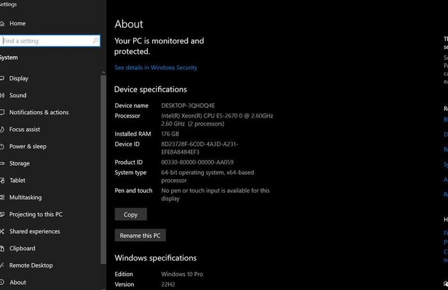Image resolution: width=448 pixels, height=290 pixels.
Task: Click the Remote Desktop icon
Action: click(x=2, y=266)
